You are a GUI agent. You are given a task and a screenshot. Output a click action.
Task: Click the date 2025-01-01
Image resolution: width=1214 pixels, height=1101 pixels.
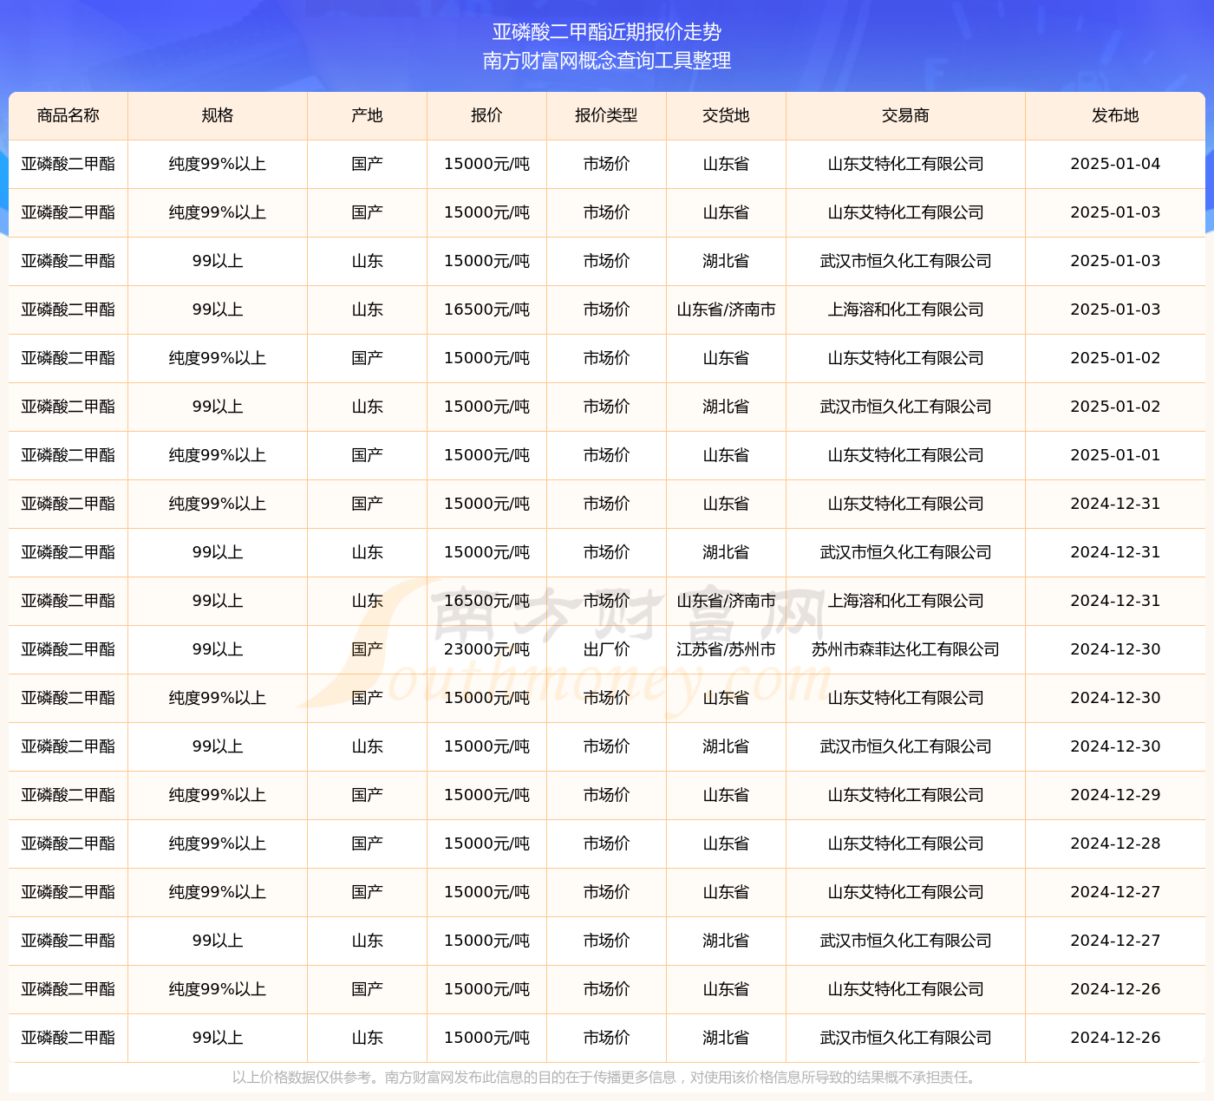1116,455
